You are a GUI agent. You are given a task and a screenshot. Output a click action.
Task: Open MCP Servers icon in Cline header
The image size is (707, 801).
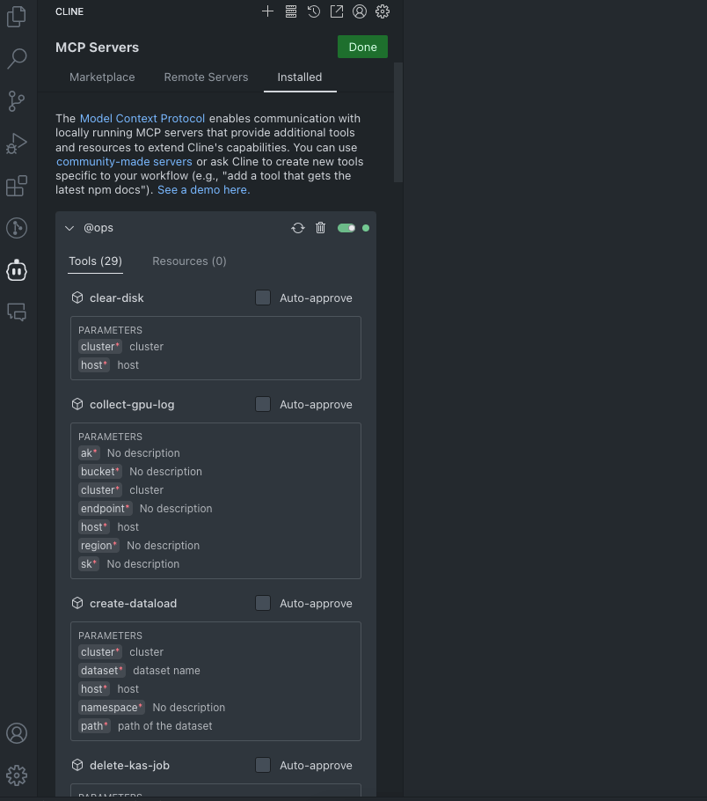pyautogui.click(x=291, y=11)
